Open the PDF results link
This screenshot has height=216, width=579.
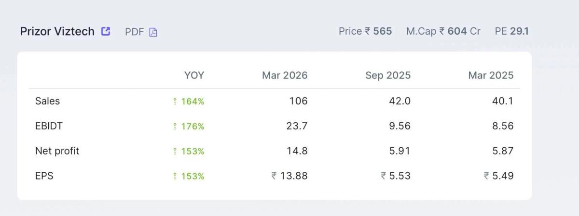point(135,32)
